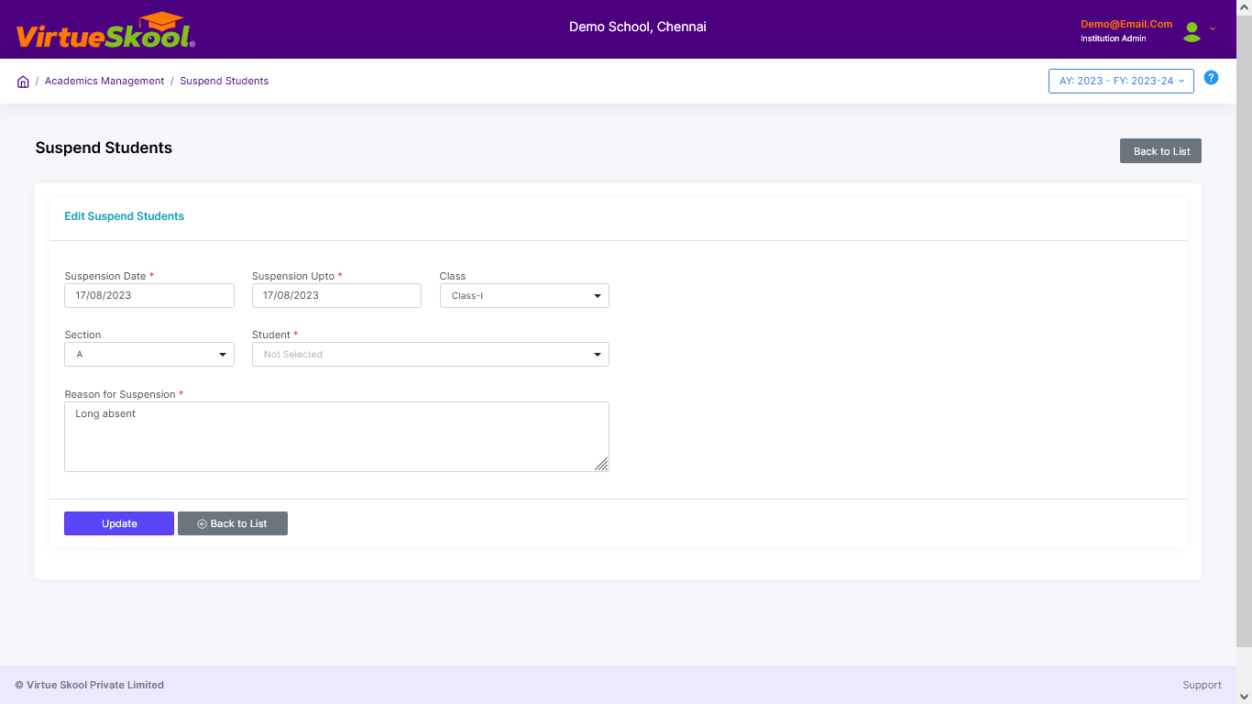Click Back to List button beside Update
The image size is (1252, 704).
[x=233, y=523]
